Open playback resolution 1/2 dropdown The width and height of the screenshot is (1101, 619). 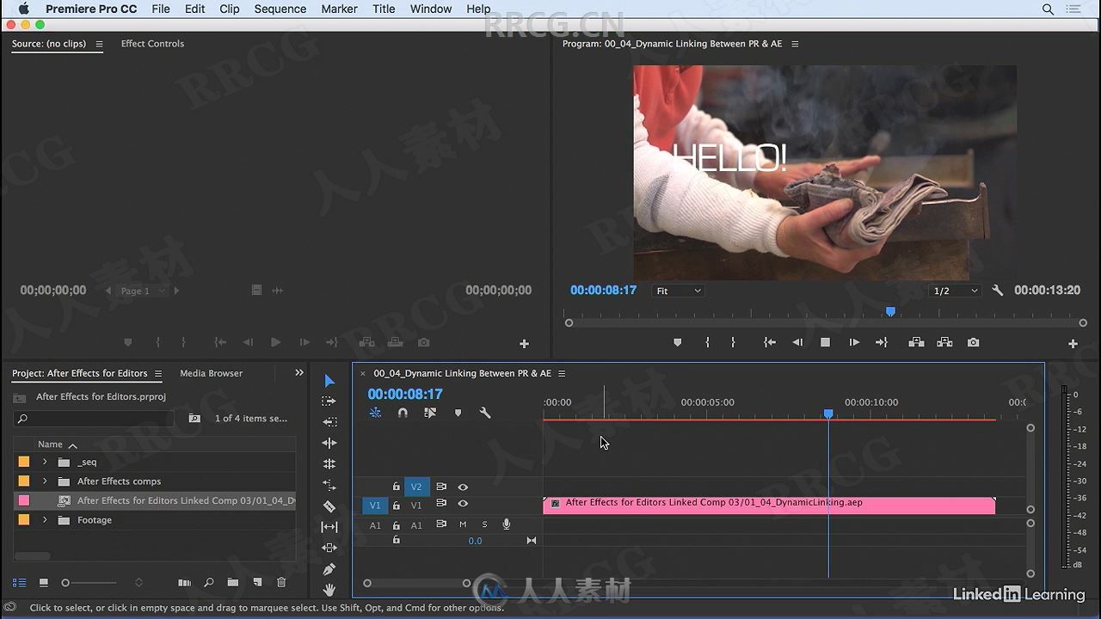[956, 291]
